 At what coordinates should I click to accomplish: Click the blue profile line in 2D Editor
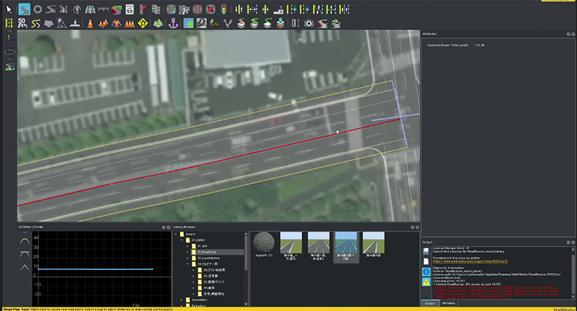[x=94, y=269]
